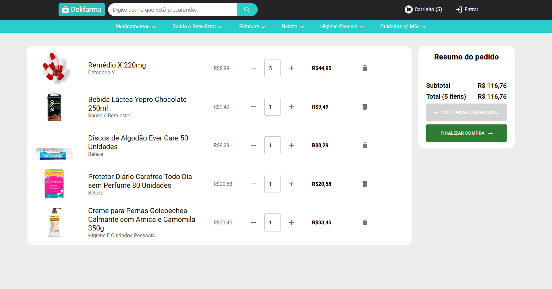This screenshot has height=289, width=552.
Task: Click the Protetor Diário Carefree title
Action: point(140,181)
